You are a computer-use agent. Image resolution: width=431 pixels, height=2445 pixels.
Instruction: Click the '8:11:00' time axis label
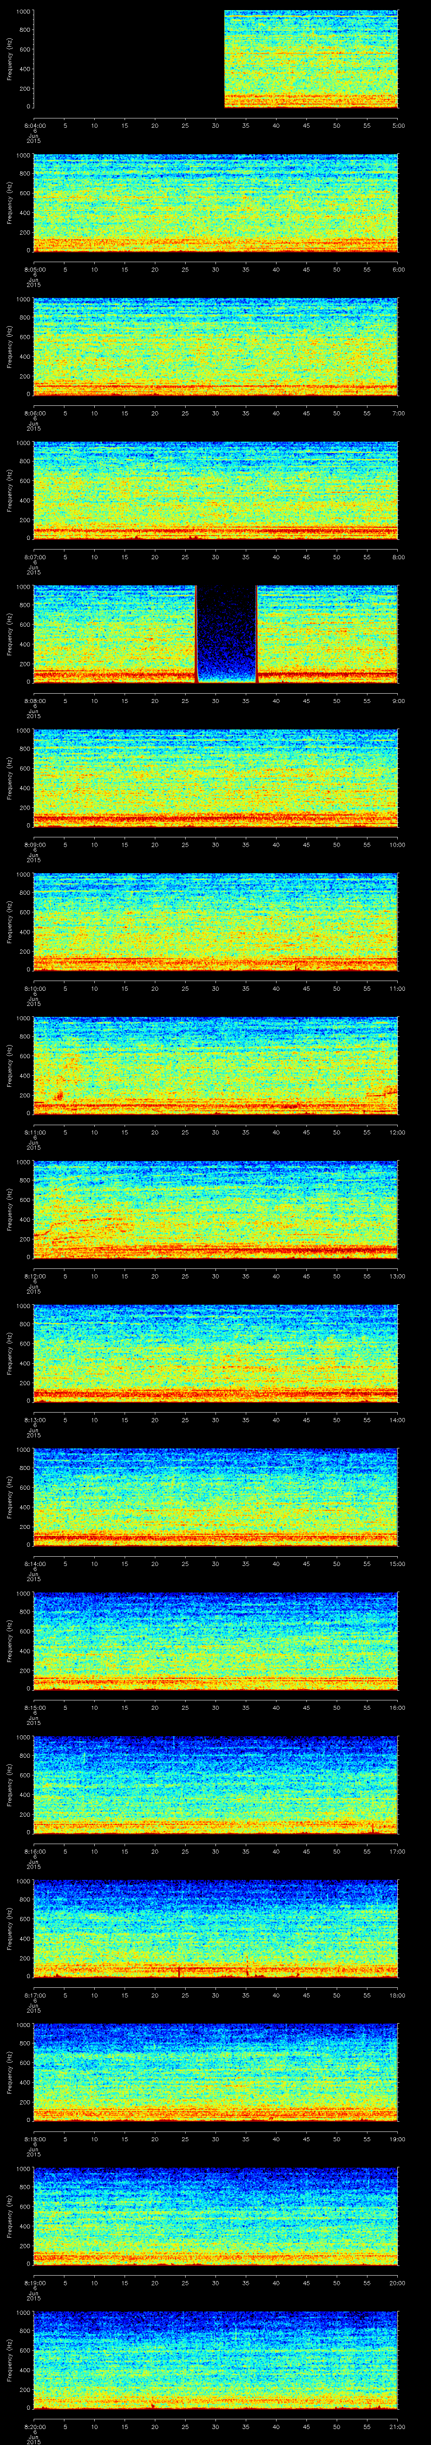34,1131
